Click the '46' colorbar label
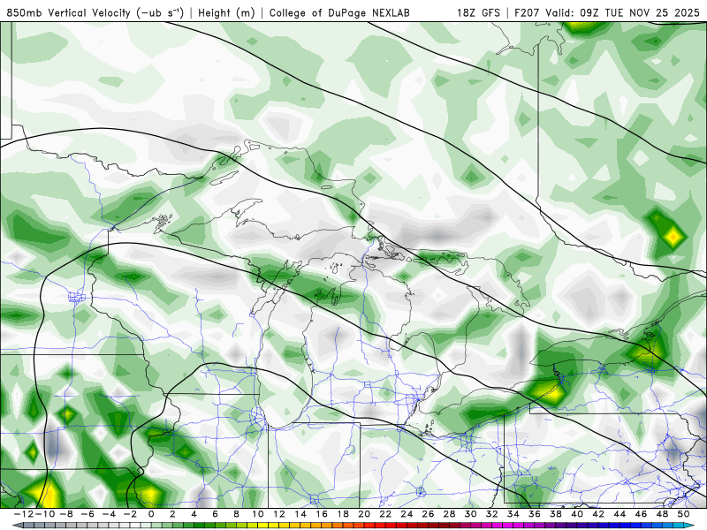The width and height of the screenshot is (707, 530). click(641, 514)
